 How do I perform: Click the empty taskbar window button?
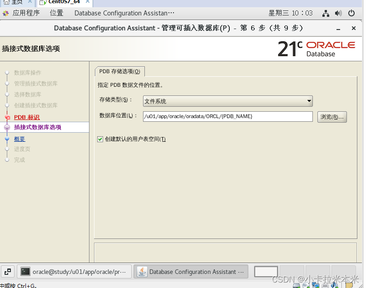266,271
